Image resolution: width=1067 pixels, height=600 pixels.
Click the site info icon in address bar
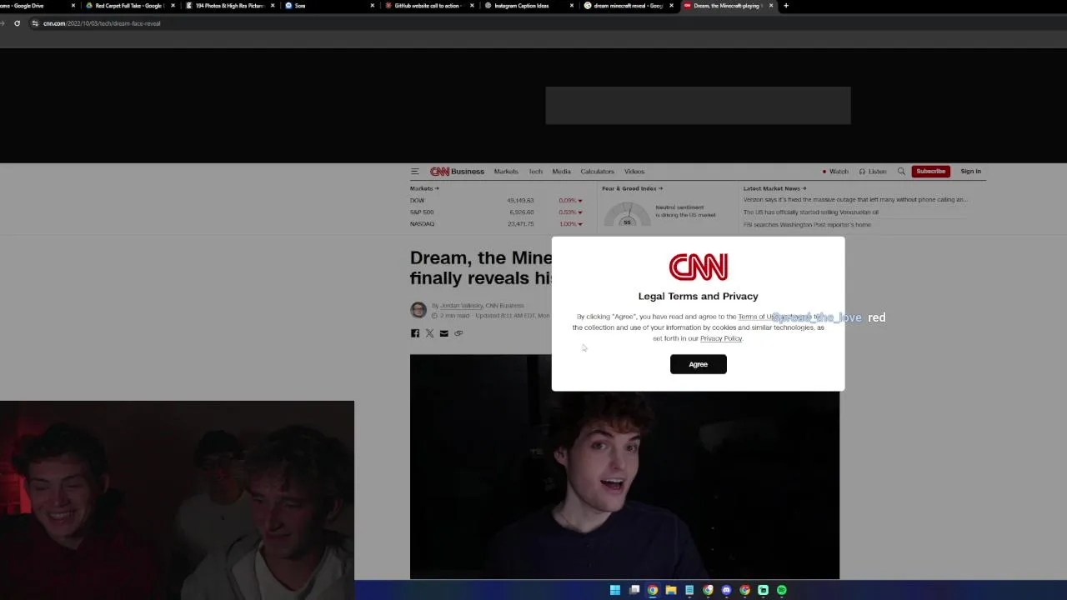34,23
